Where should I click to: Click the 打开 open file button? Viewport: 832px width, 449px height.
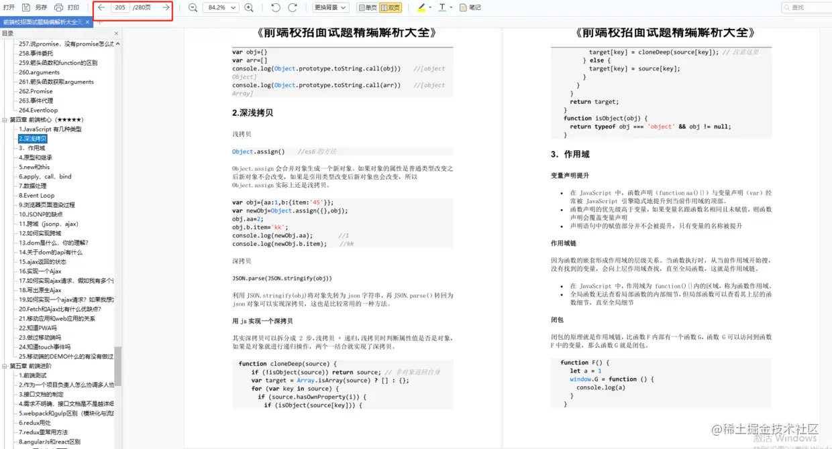click(9, 7)
